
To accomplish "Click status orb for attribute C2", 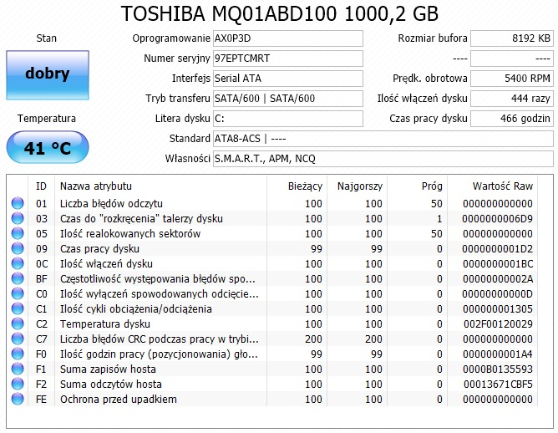I will pos(18,323).
